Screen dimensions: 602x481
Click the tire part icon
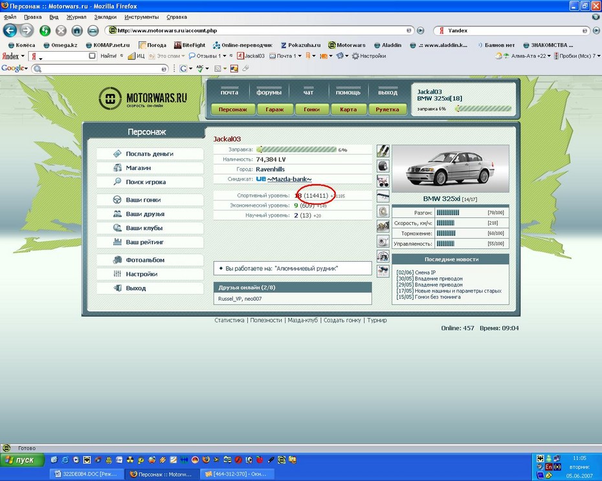pyautogui.click(x=383, y=166)
